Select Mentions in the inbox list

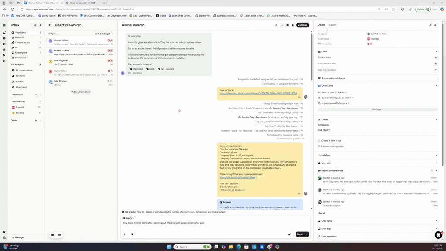pyautogui.click(x=20, y=38)
